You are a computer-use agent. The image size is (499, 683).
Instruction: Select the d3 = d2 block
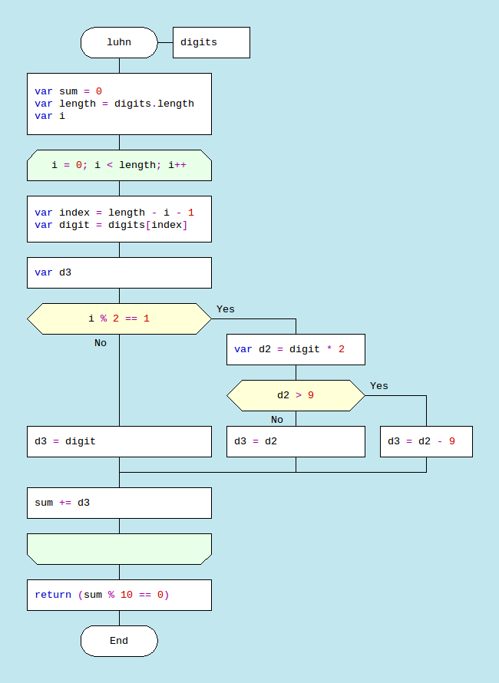click(x=296, y=441)
